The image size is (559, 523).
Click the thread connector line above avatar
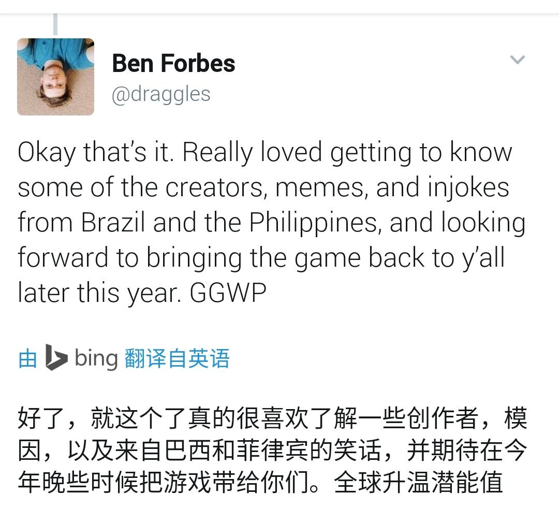55,24
